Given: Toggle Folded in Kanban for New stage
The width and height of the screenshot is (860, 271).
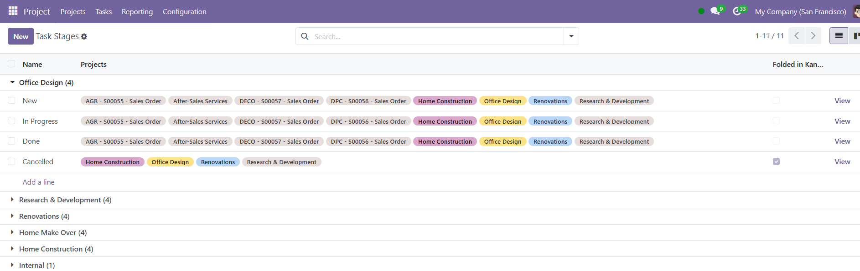Looking at the screenshot, I should [776, 100].
